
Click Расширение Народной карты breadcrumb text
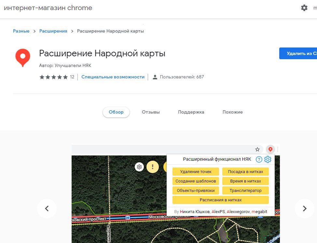110,31
